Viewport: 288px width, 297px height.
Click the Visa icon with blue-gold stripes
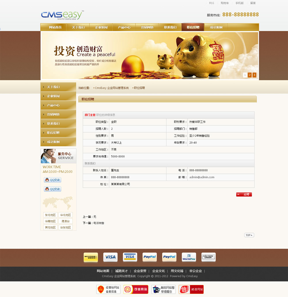(x=130, y=257)
